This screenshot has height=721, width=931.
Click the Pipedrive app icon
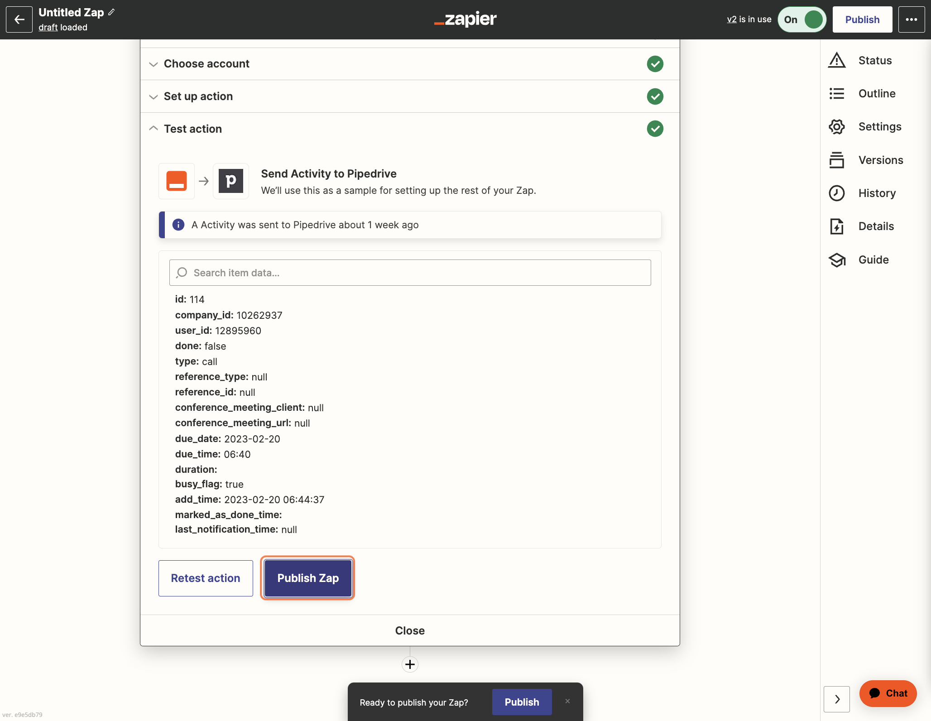point(231,181)
